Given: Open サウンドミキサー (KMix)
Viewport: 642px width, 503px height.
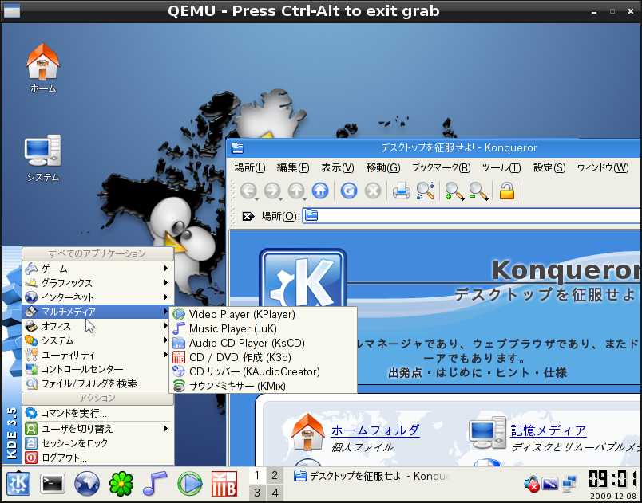Looking at the screenshot, I should click(x=263, y=386).
